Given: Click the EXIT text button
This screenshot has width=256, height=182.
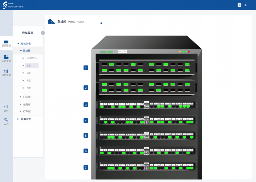Looking at the screenshot, I should tap(246, 5).
